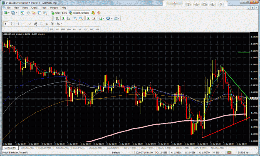Viewport: 260px width, 156px height.
Task: Toggle chart Auto Scroll
Action: [x=88, y=18]
